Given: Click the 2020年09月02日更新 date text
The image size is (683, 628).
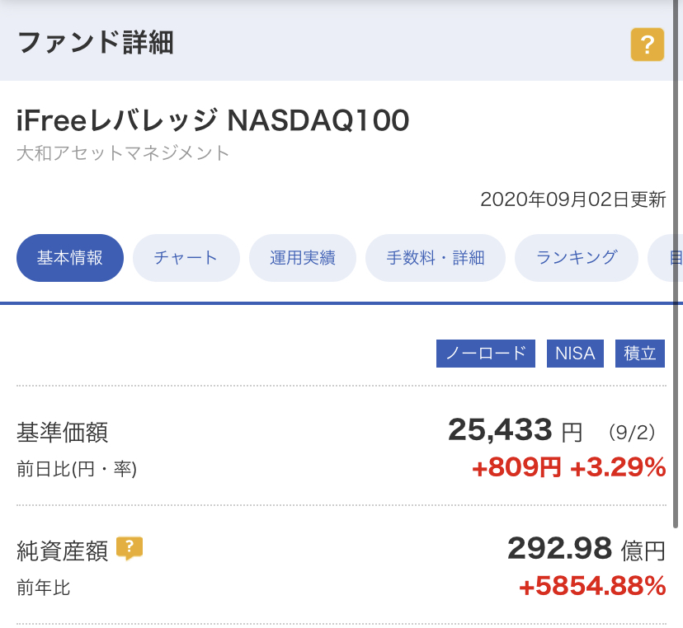Looking at the screenshot, I should click(572, 199).
